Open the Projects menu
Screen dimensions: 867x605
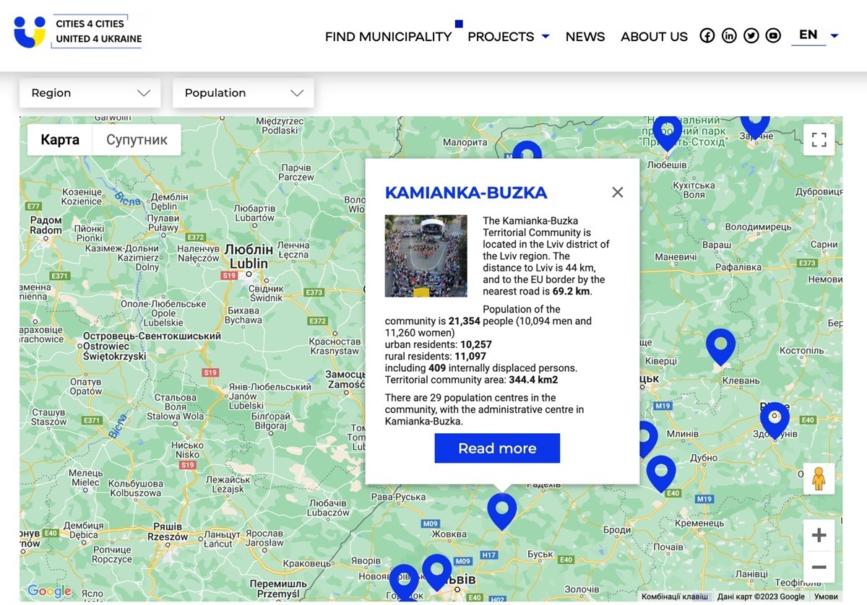pyautogui.click(x=508, y=37)
